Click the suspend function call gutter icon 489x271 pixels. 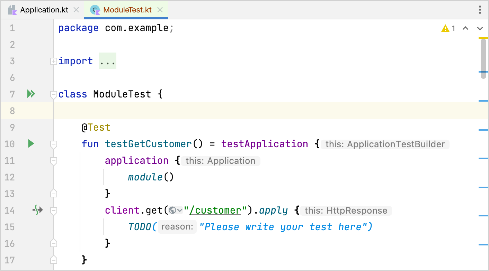point(37,210)
